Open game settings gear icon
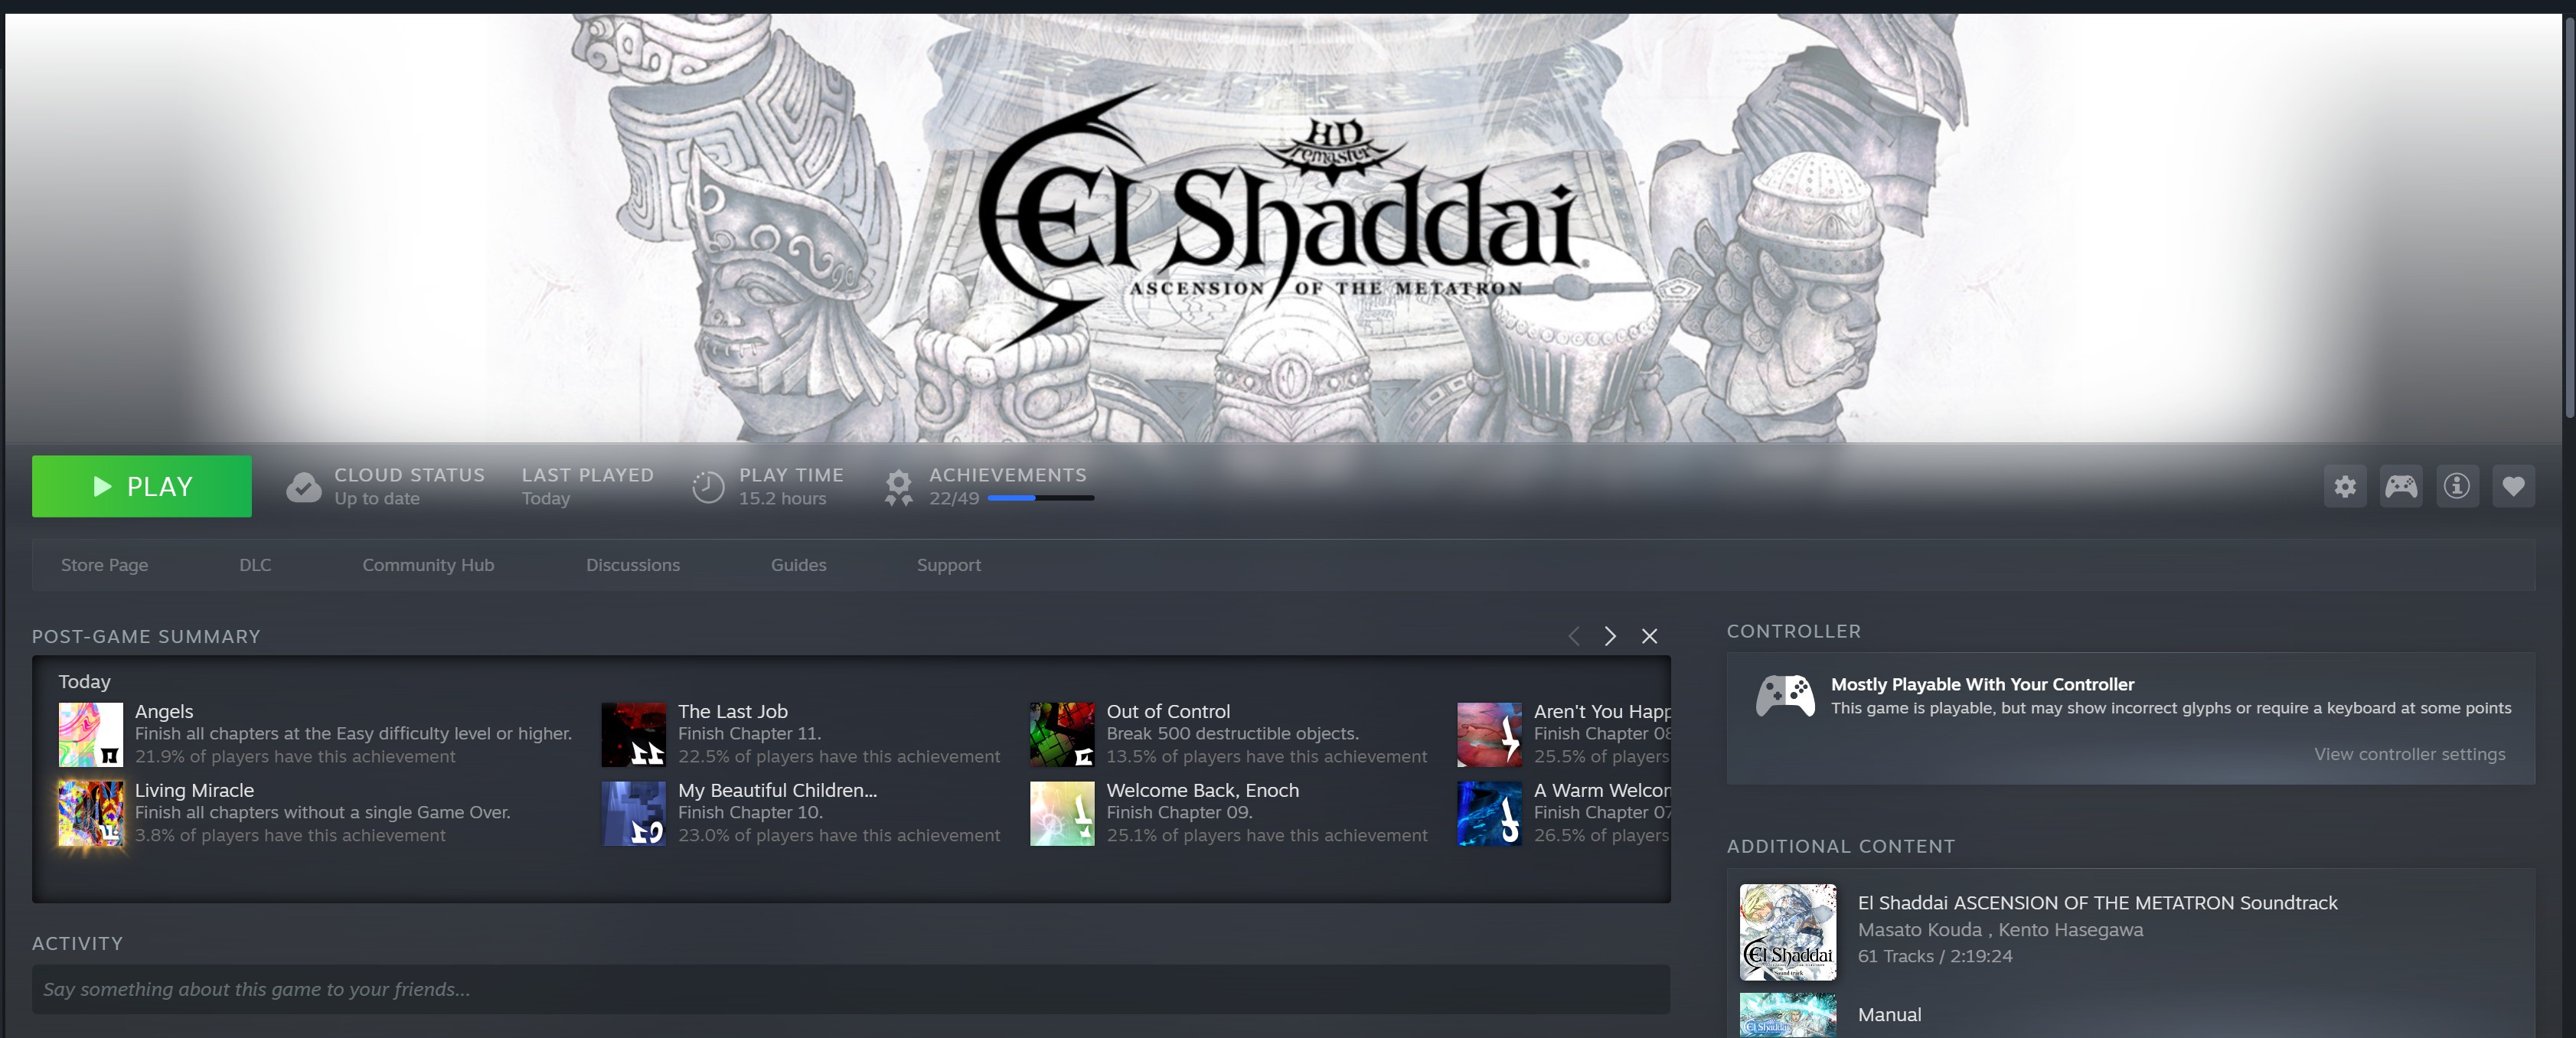The image size is (2576, 1038). (2345, 487)
